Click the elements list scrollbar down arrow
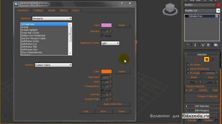Screen dimensions: 222x124 [70, 53]
